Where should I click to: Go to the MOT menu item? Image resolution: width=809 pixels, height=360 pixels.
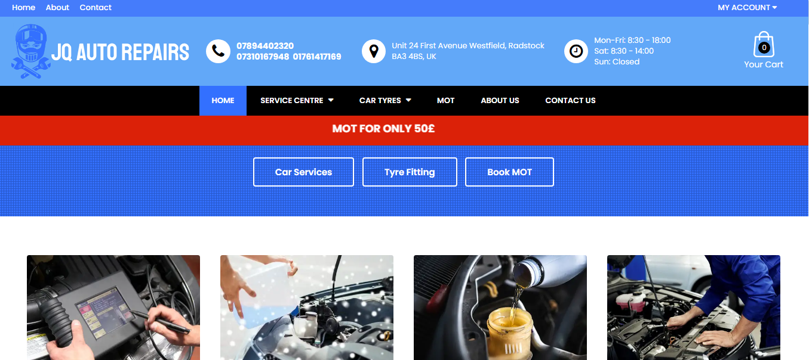446,101
